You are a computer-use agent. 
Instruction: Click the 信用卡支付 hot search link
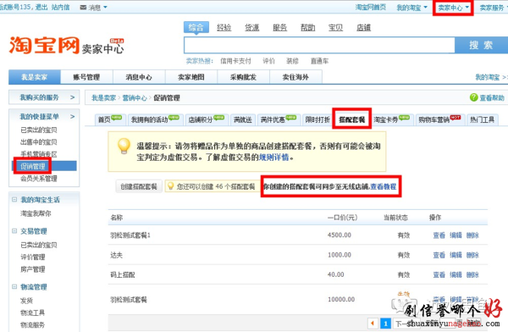pos(235,61)
